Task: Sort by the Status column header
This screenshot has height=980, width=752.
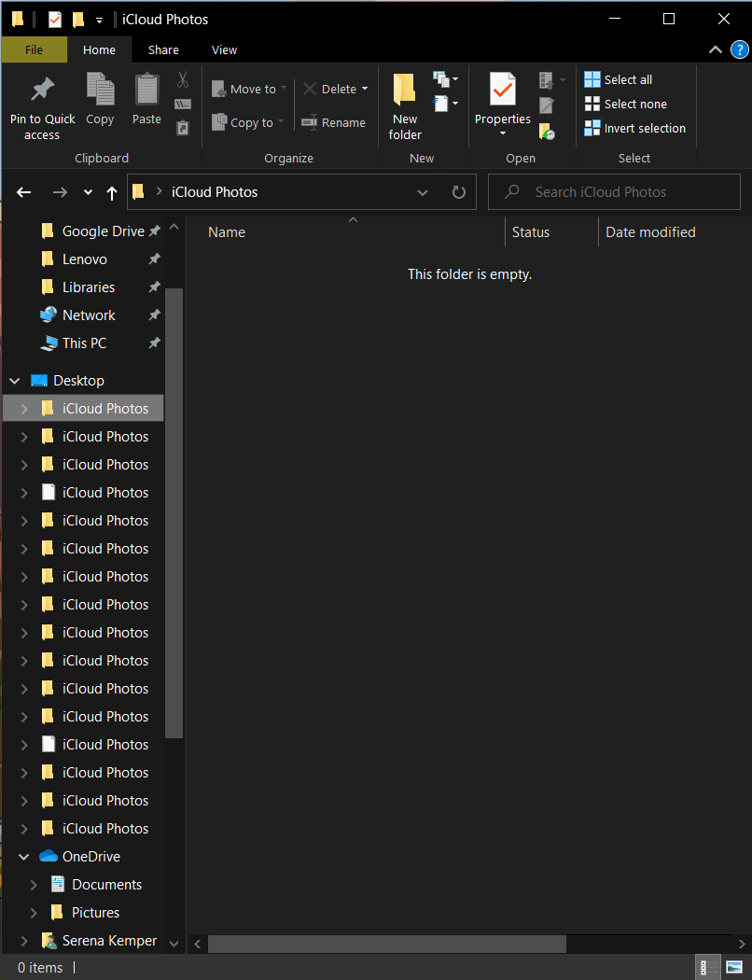Action: (530, 231)
